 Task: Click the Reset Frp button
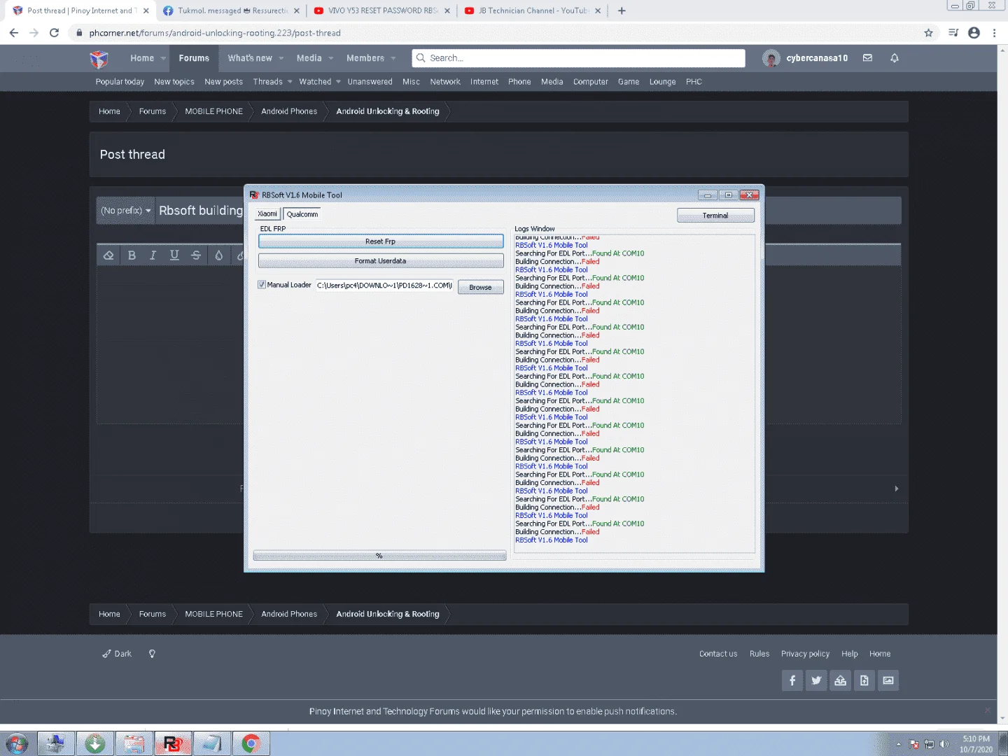coord(381,241)
